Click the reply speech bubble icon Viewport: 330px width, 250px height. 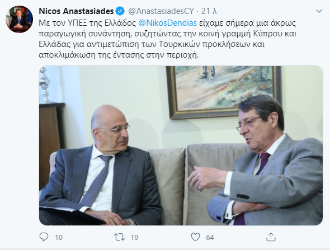click(44, 237)
